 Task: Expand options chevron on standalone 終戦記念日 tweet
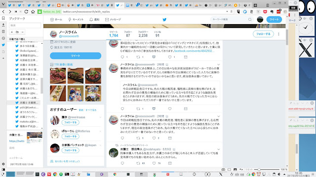coord(218,117)
